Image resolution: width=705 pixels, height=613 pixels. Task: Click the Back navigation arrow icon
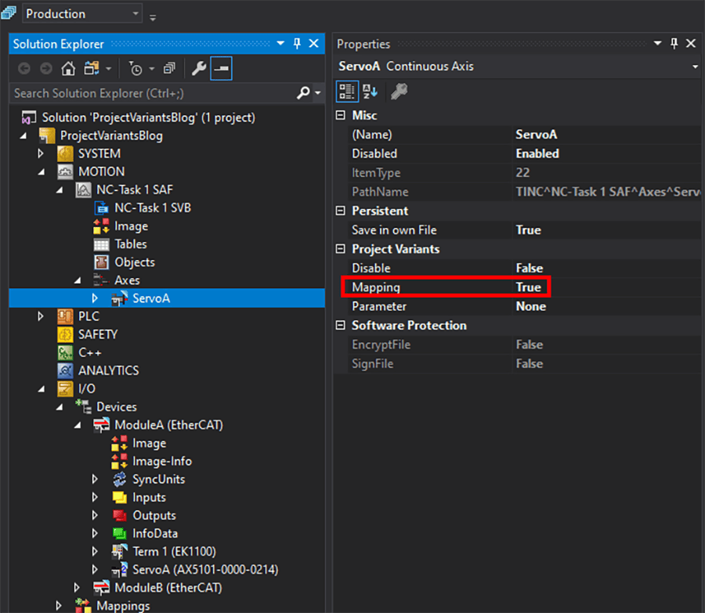(x=24, y=69)
